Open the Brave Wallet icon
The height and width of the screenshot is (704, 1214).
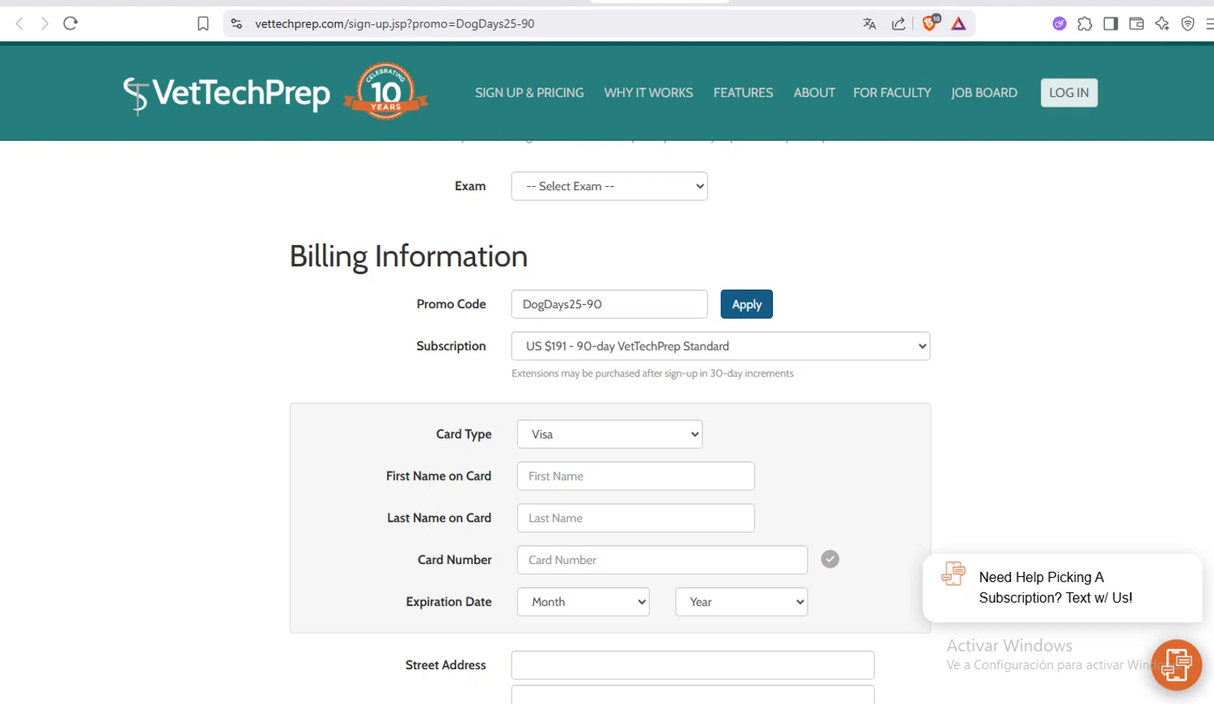pos(1136,23)
